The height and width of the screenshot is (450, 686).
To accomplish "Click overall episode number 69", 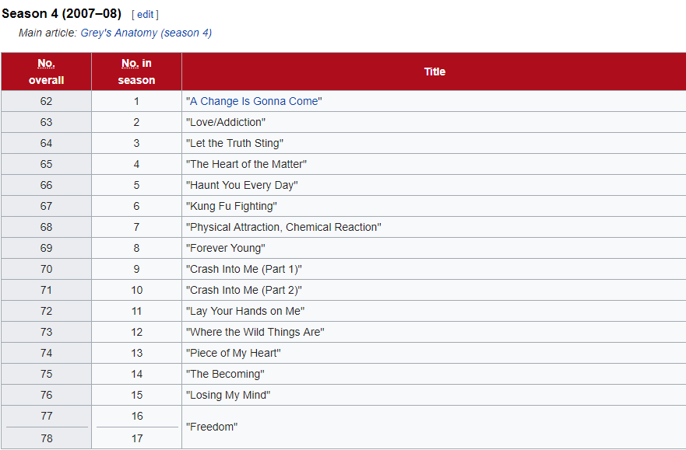I will [47, 248].
